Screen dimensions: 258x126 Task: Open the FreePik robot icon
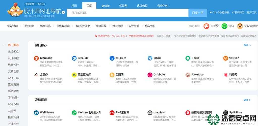tap(74, 58)
